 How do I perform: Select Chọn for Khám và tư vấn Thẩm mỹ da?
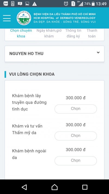point(76,136)
